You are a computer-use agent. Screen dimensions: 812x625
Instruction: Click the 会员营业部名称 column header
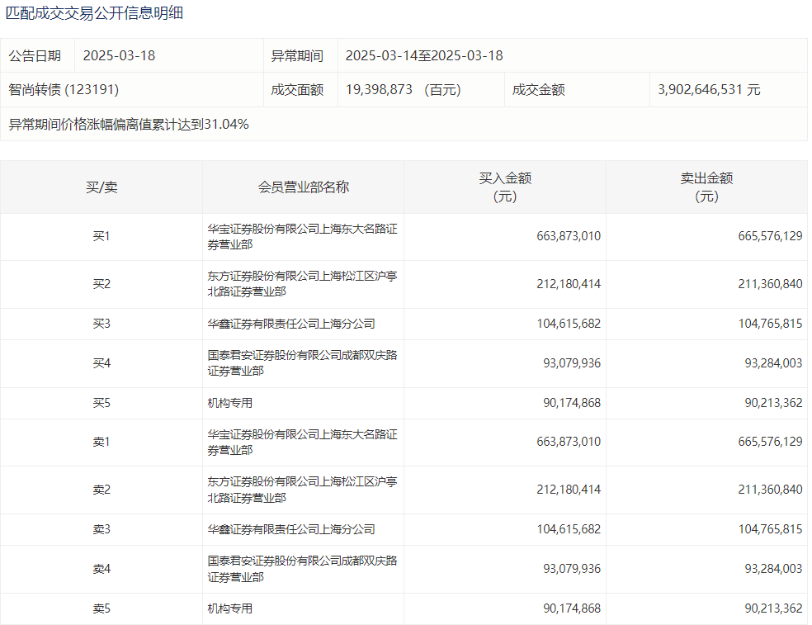pos(303,187)
